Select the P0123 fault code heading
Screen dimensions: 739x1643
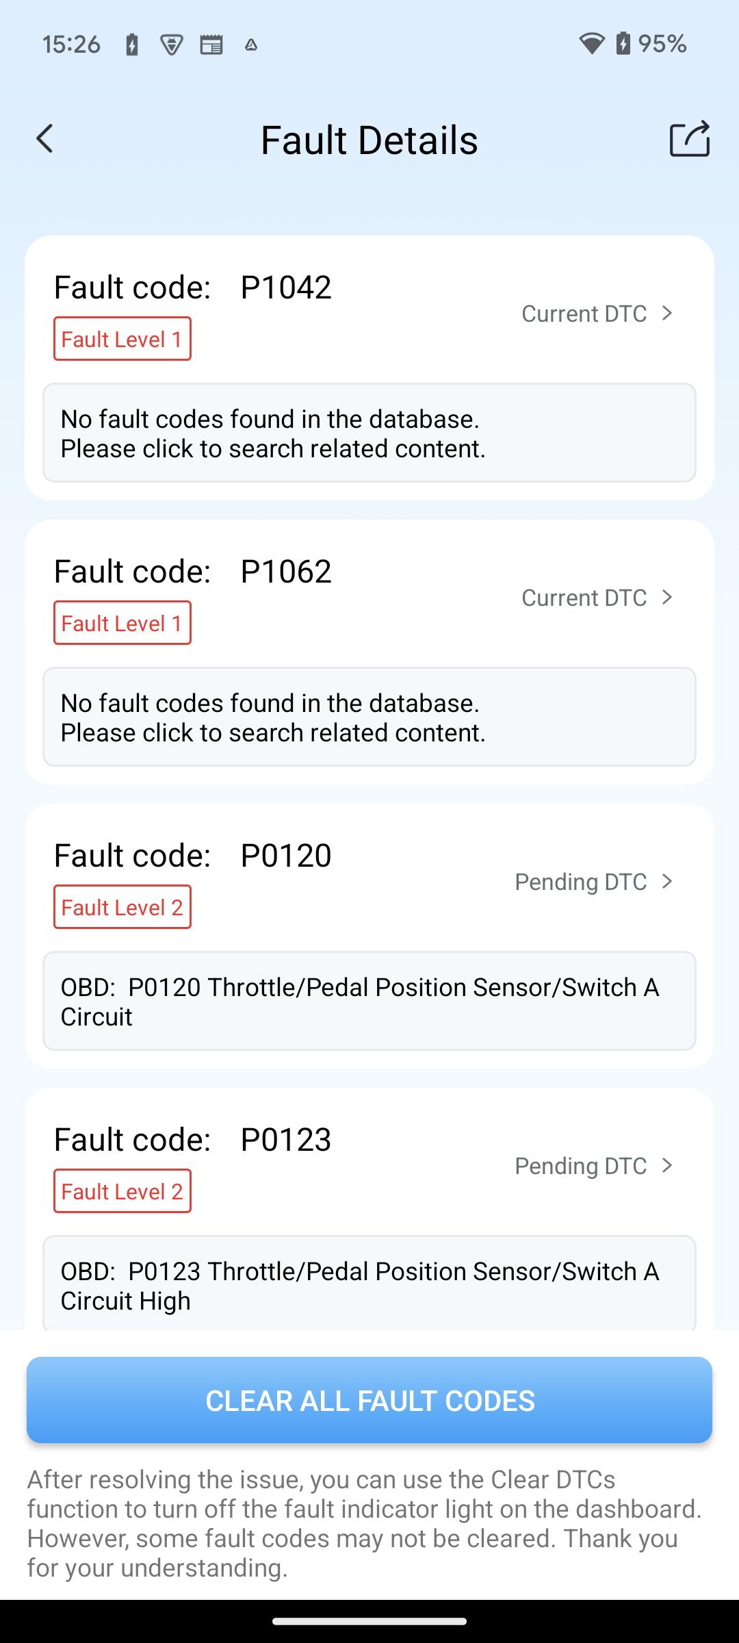click(193, 1139)
